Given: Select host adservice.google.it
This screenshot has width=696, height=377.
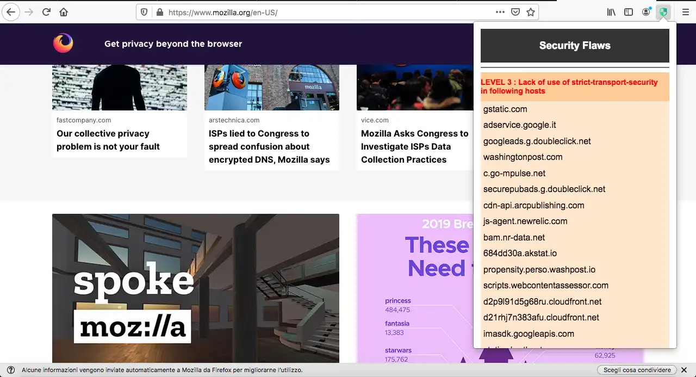Looking at the screenshot, I should [519, 125].
